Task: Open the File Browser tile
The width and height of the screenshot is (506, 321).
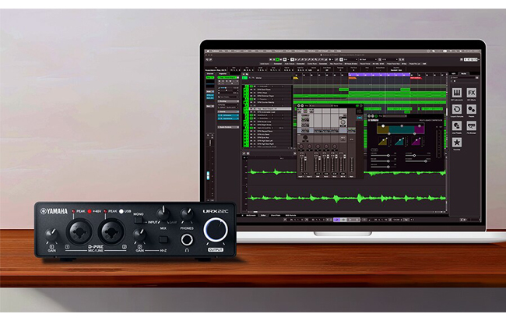Action: coord(472,125)
